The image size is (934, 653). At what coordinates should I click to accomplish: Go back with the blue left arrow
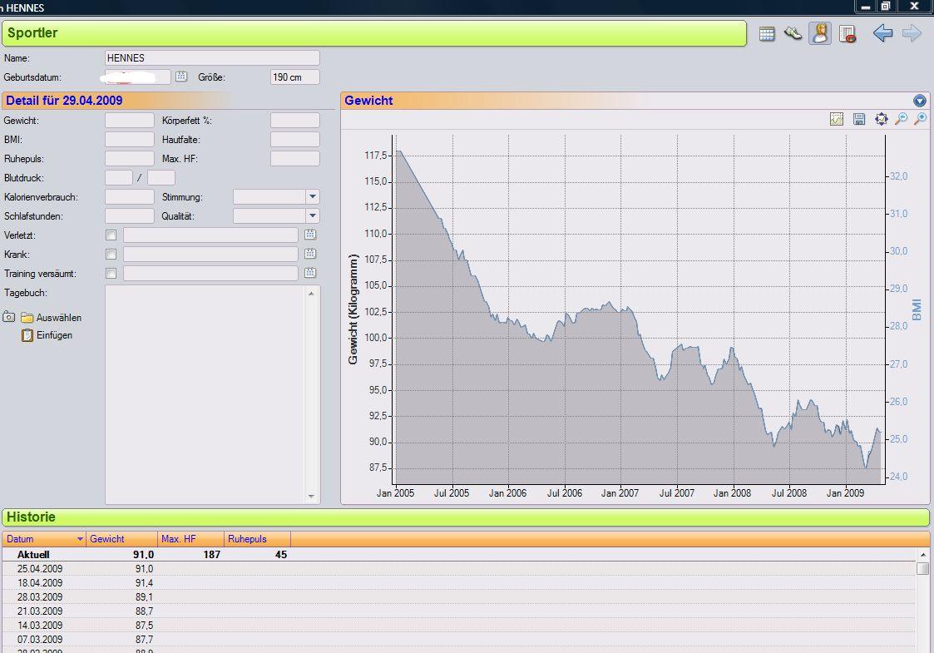click(882, 33)
